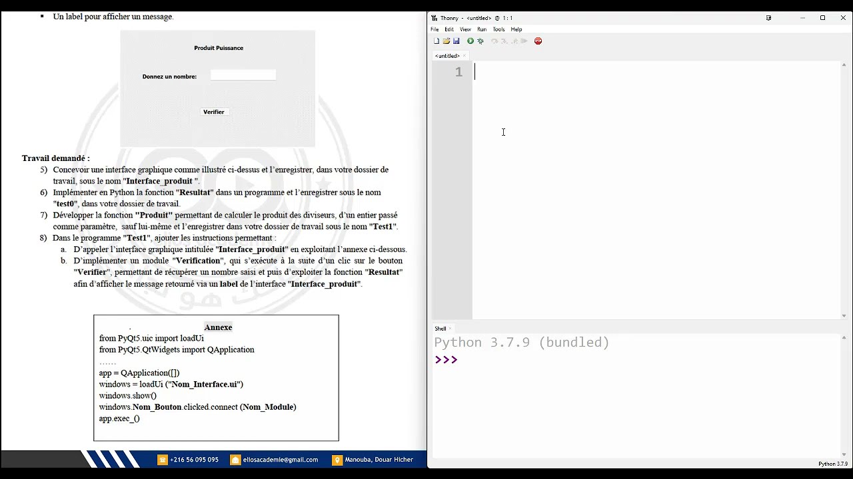
Task: Click the editor scrollbar up arrow
Action: pyautogui.click(x=845, y=65)
